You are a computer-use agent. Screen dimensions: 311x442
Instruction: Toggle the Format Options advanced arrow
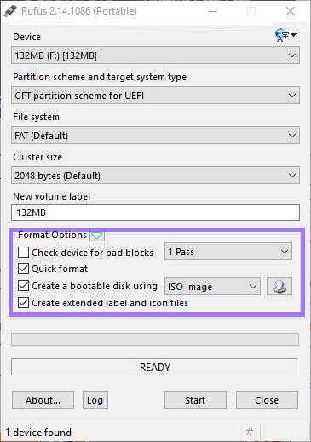click(97, 236)
